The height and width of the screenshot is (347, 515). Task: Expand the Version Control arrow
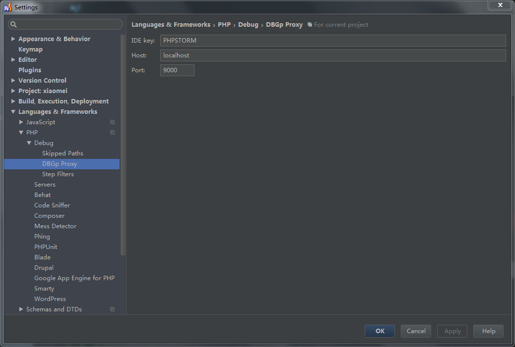tap(13, 81)
